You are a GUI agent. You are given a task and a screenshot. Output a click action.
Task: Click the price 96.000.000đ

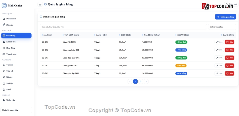click(x=147, y=66)
